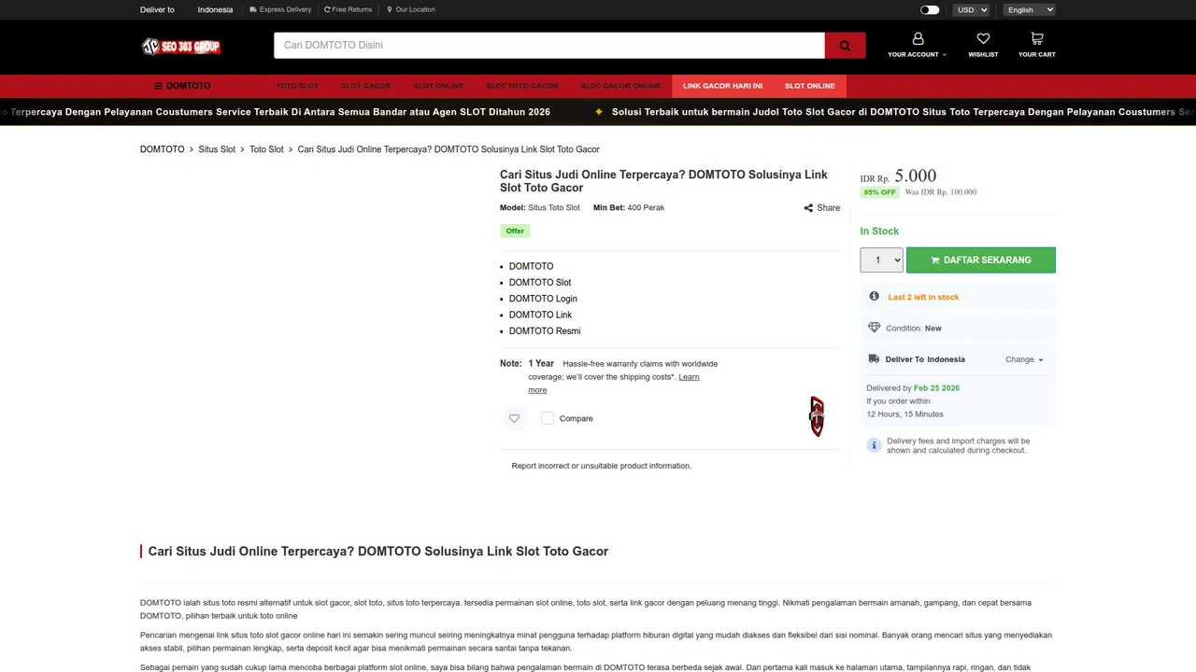
Task: Open the USD currency dropdown
Action: (x=971, y=9)
